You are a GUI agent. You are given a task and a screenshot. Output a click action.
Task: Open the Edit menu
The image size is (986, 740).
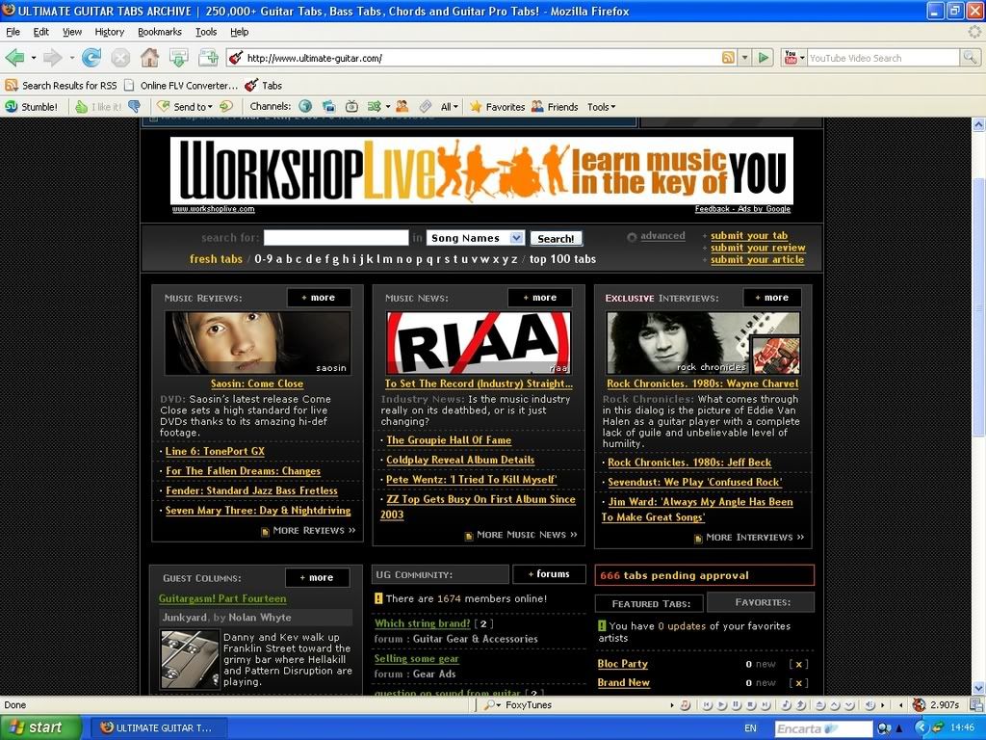coord(40,32)
